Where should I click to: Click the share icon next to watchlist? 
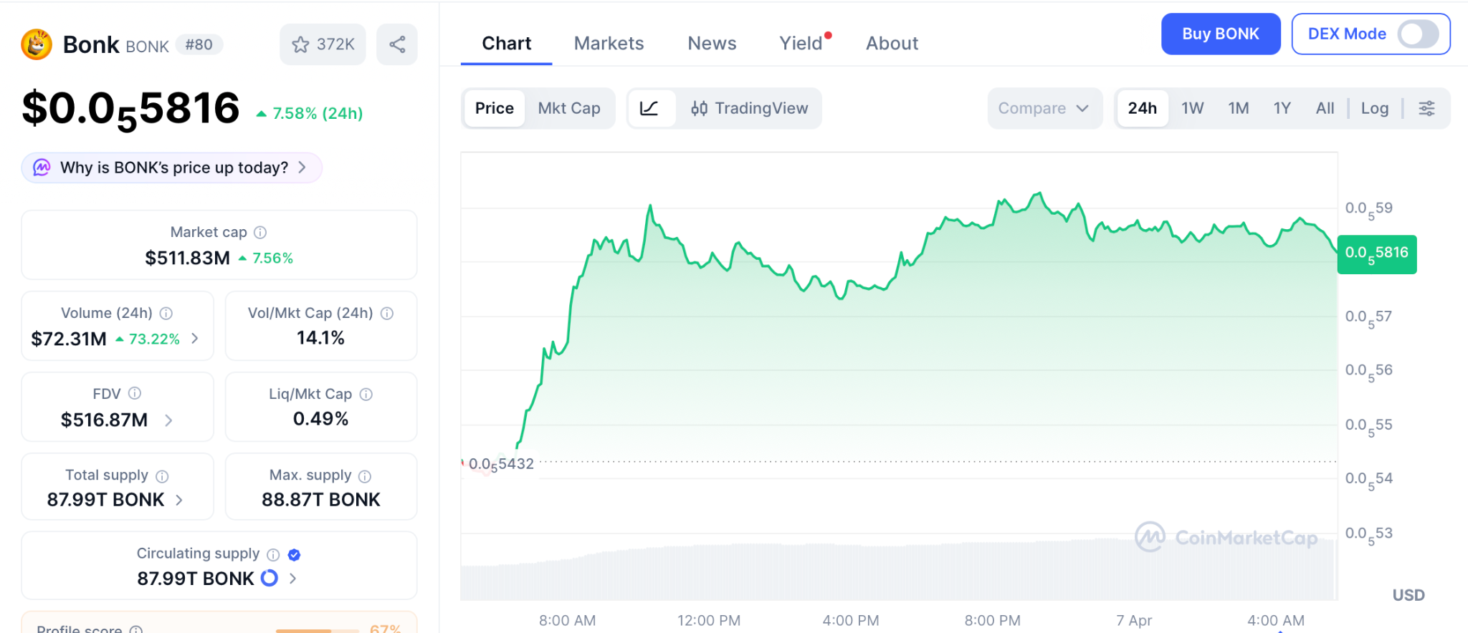(397, 44)
